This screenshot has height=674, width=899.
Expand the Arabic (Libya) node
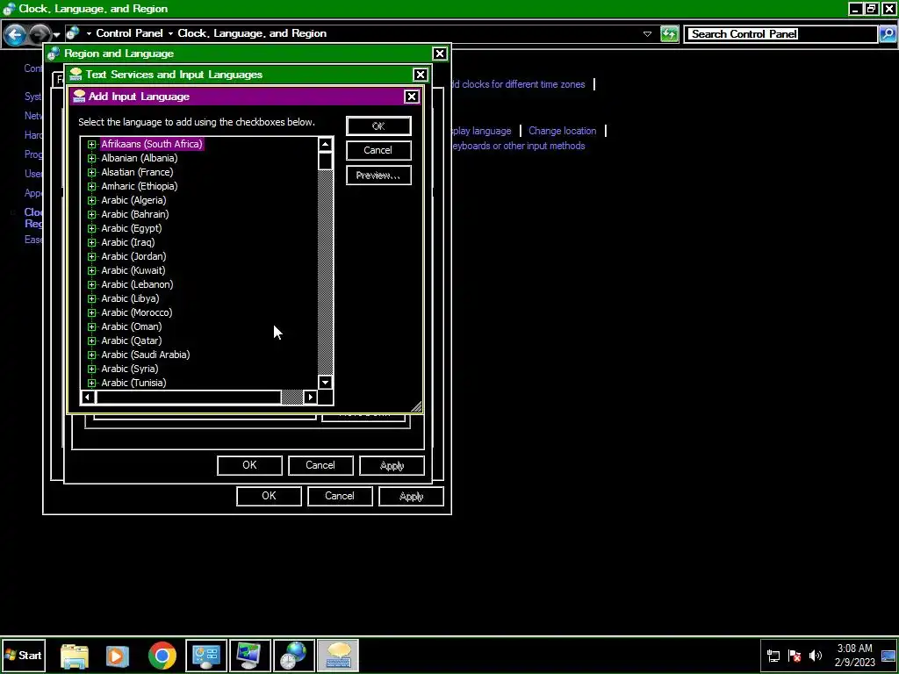click(x=91, y=298)
